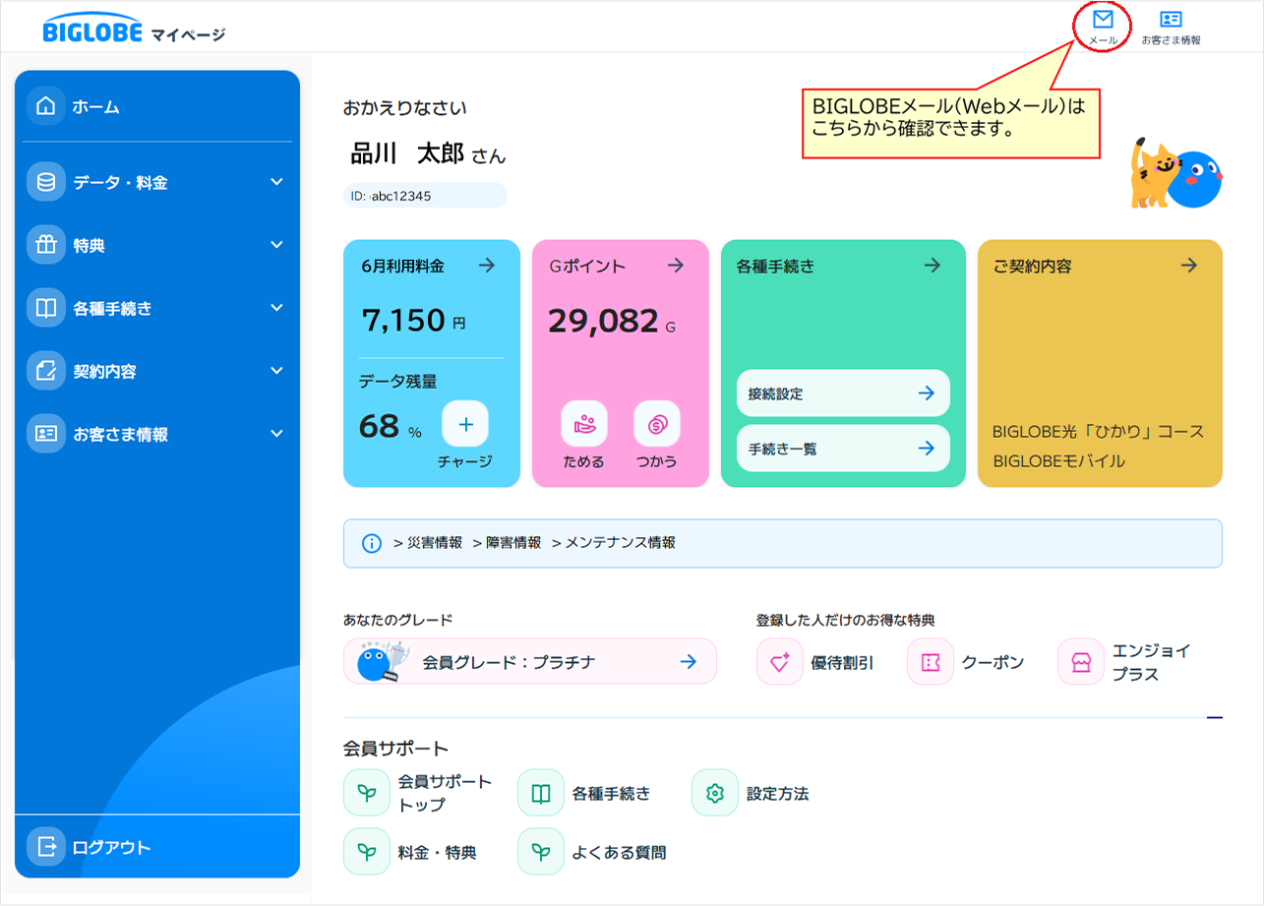The width and height of the screenshot is (1264, 906).
Task: Click the 設定方法 gear icon
Action: tap(715, 793)
